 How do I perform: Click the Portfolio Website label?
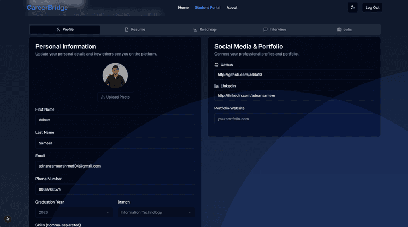[229, 108]
